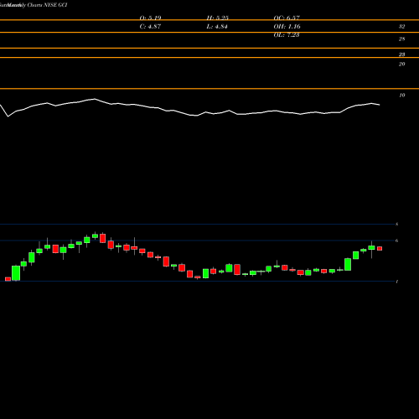This screenshot has width=419, height=419.
Task: Select the close price value "C: 4.87"
Action: 150,27
